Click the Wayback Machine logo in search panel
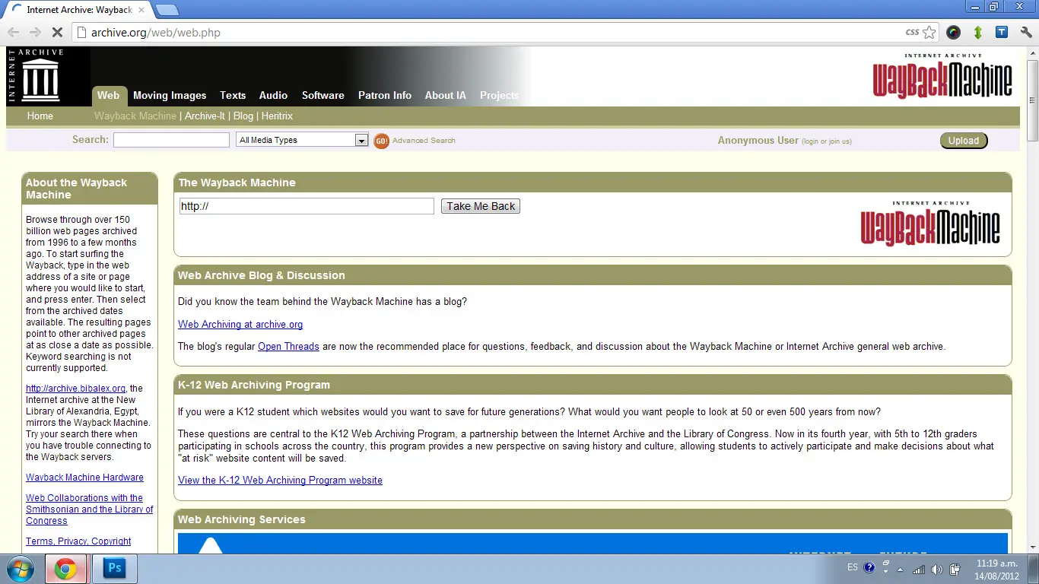Screen dimensions: 1039x584 click(x=930, y=224)
